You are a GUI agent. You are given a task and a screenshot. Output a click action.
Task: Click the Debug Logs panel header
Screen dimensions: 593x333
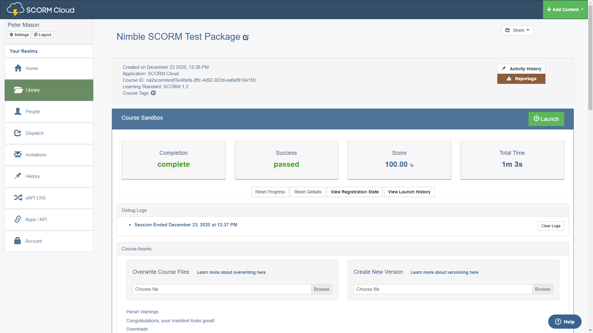point(343,210)
